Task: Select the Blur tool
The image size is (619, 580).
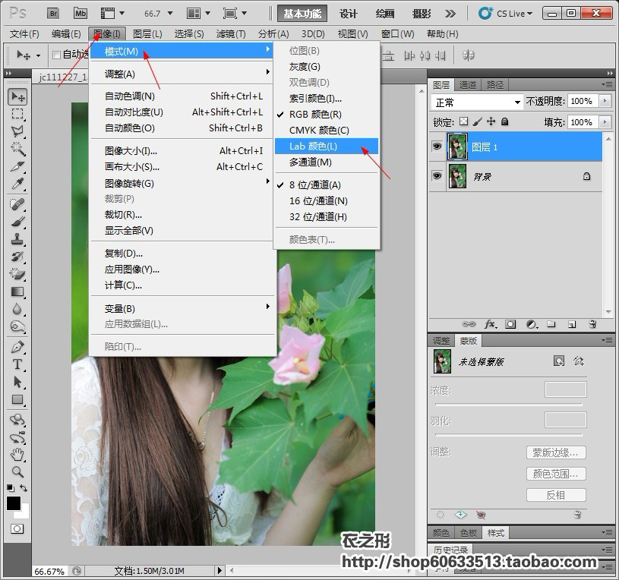Action: pos(17,309)
